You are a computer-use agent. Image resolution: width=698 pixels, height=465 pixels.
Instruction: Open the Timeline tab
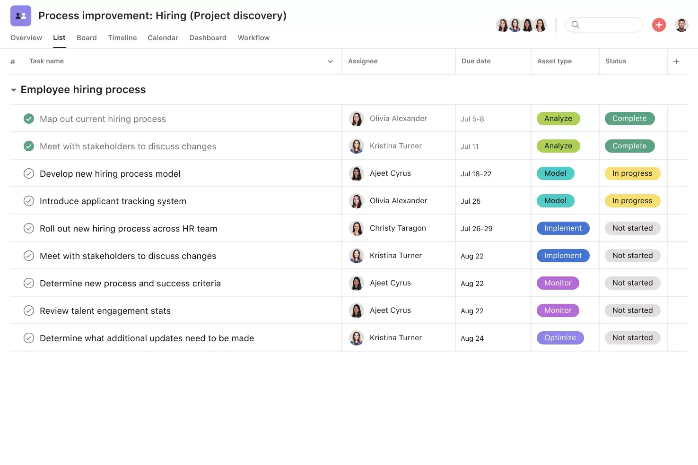(x=122, y=38)
